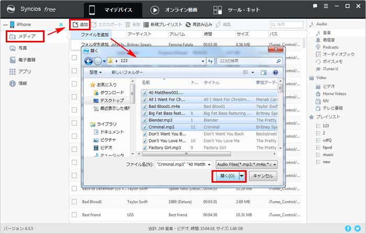Open the view options dropdown in dialog

(x=252, y=73)
